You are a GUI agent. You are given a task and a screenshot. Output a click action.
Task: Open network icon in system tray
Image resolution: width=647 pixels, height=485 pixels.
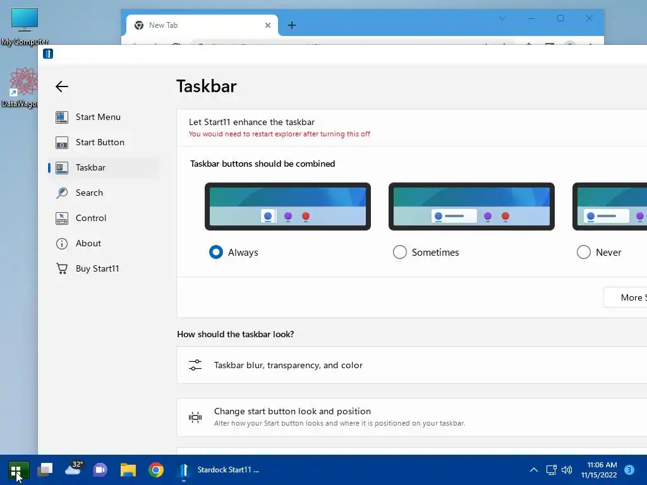coord(551,470)
